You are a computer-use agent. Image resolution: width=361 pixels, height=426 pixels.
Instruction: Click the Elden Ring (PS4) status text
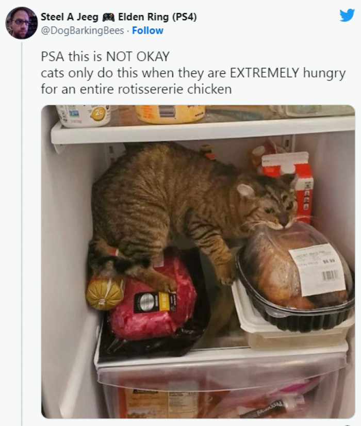click(159, 16)
